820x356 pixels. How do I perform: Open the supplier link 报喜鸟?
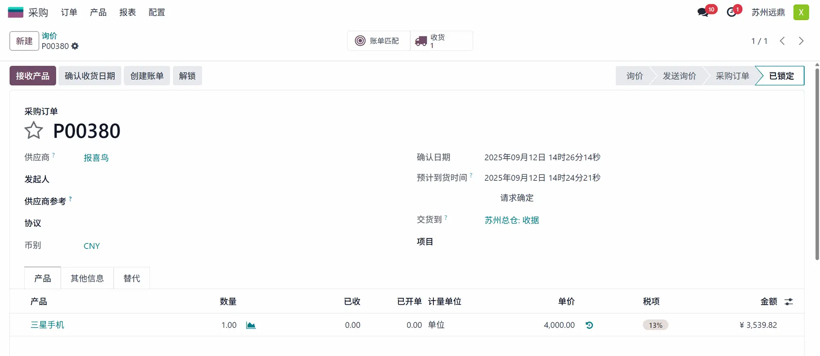[96, 158]
